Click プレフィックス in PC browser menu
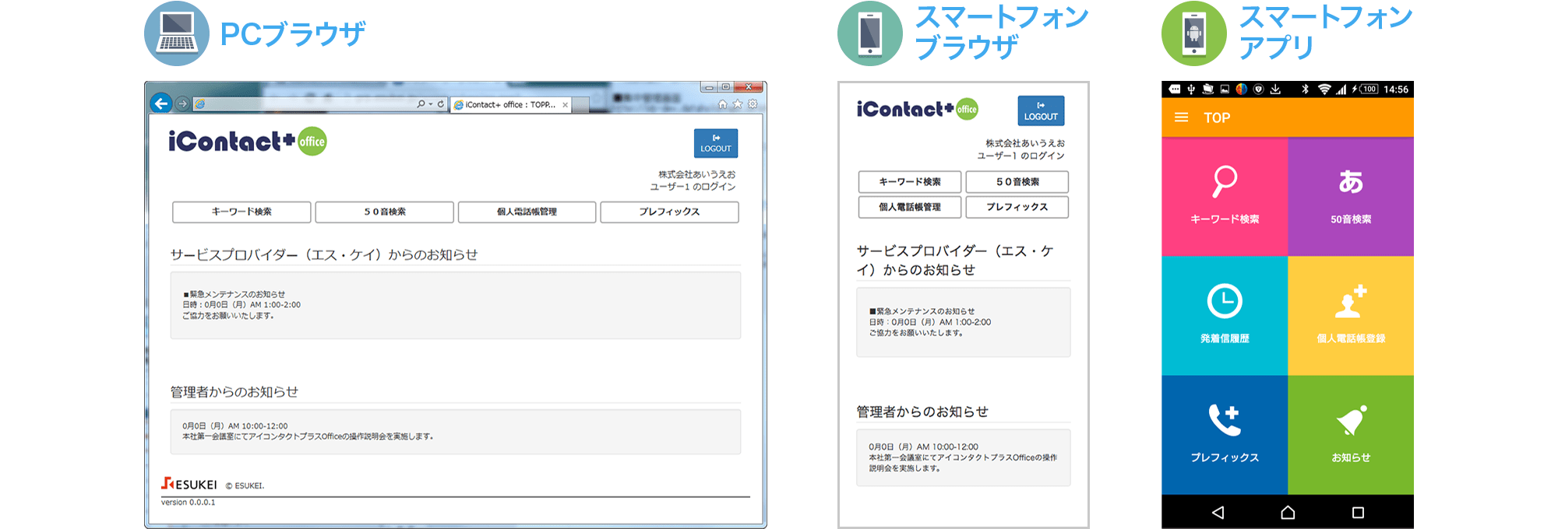The width and height of the screenshot is (1558, 529). point(669,212)
